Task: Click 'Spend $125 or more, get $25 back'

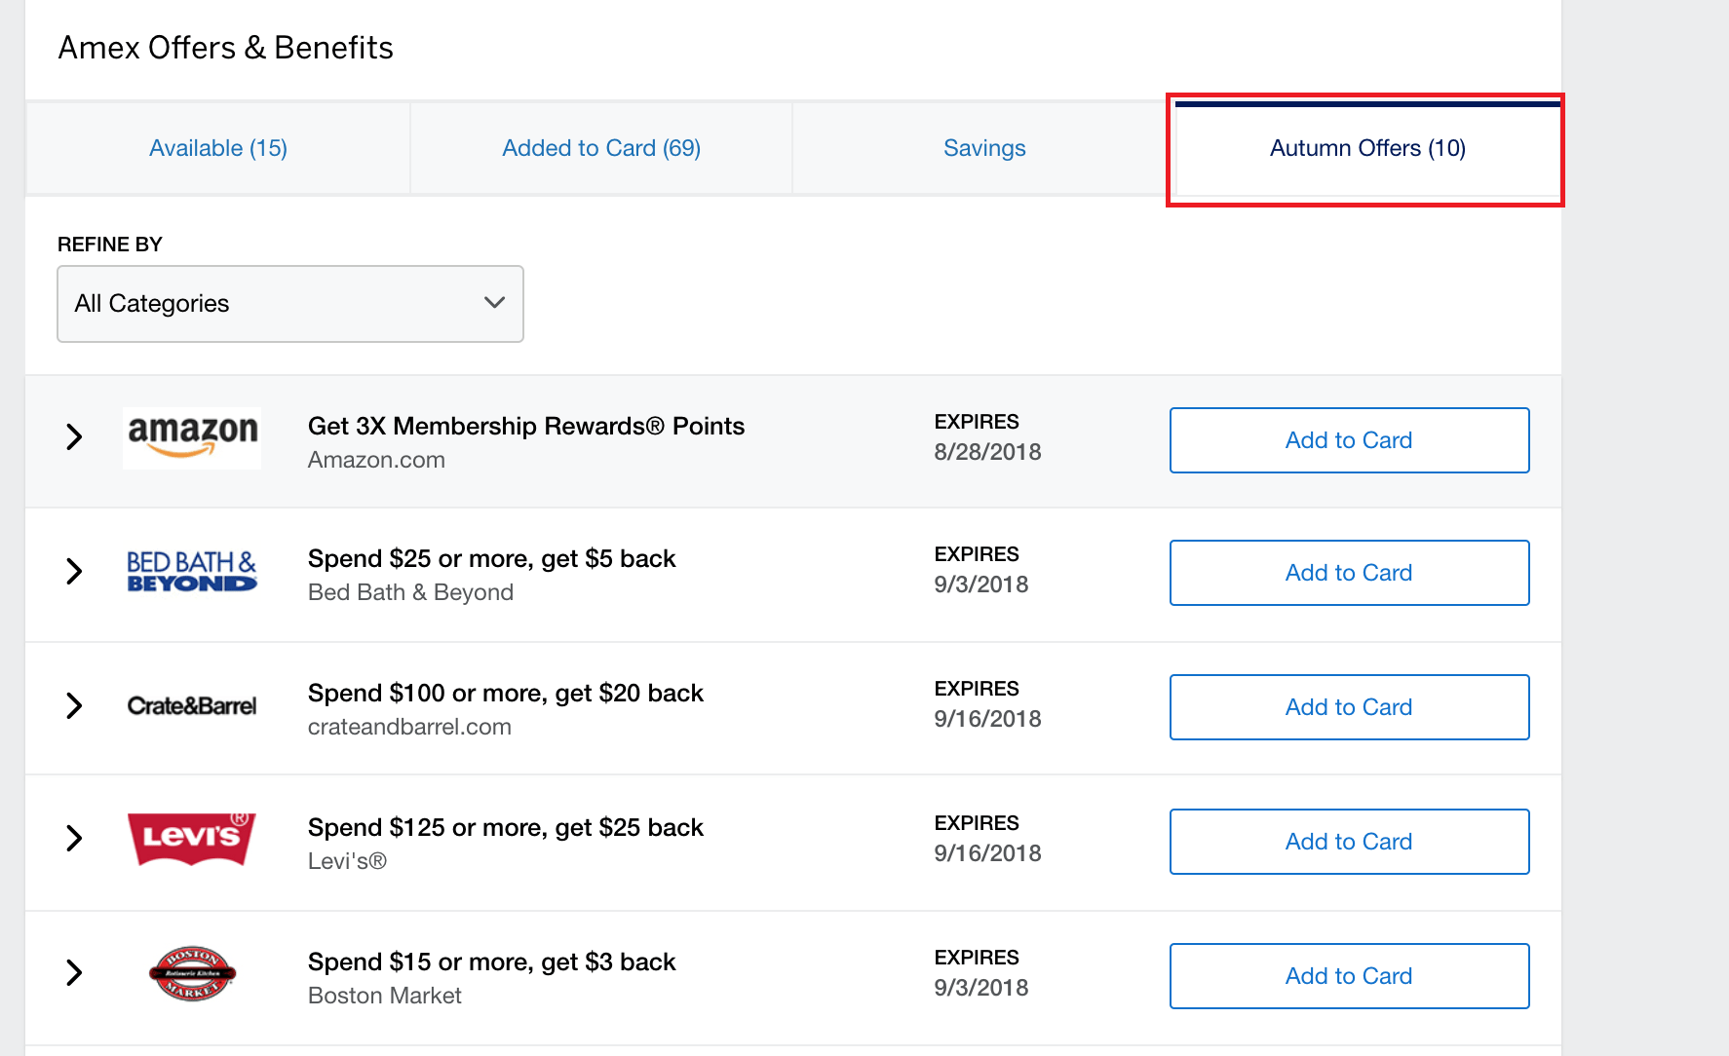Action: (506, 827)
